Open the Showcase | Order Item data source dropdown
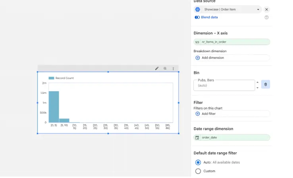 click(x=228, y=9)
